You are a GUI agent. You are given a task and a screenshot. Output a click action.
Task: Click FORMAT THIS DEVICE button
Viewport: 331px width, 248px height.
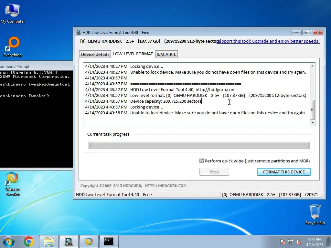pyautogui.click(x=284, y=172)
